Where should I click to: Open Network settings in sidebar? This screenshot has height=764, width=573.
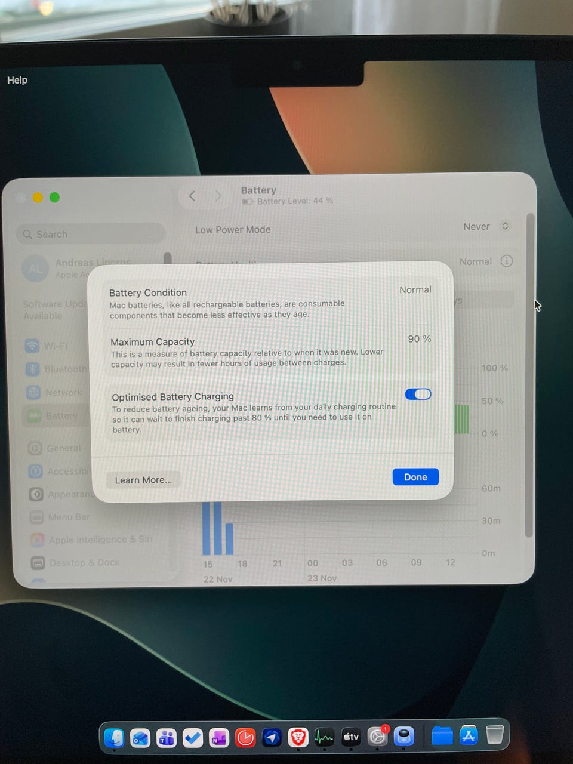pyautogui.click(x=57, y=392)
